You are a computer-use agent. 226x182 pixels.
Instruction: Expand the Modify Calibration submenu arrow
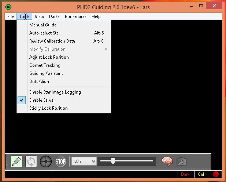pyautogui.click(x=106, y=49)
